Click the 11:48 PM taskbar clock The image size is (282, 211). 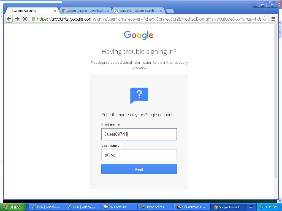(x=272, y=207)
